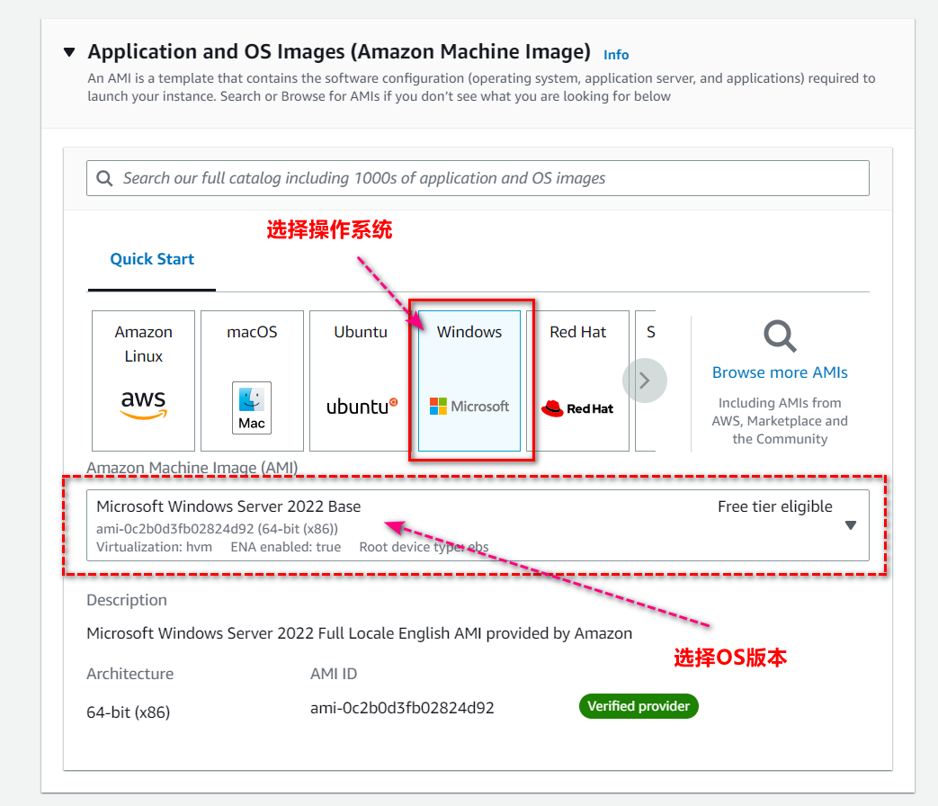This screenshot has height=806, width=938.
Task: Select the Amazon Linux OS card
Action: (144, 381)
